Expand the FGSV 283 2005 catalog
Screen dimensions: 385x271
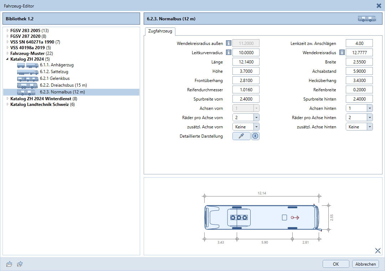[7, 31]
